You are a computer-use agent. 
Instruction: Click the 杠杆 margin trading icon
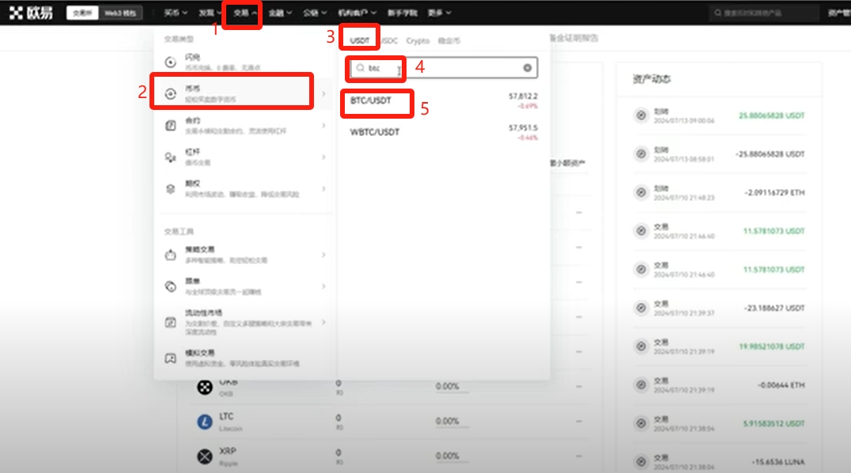[168, 157]
